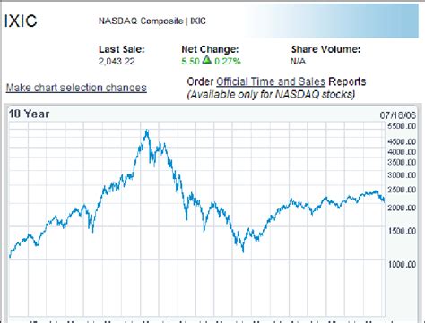Click the 1000.00 axis label
The width and height of the screenshot is (425, 323).
(402, 264)
